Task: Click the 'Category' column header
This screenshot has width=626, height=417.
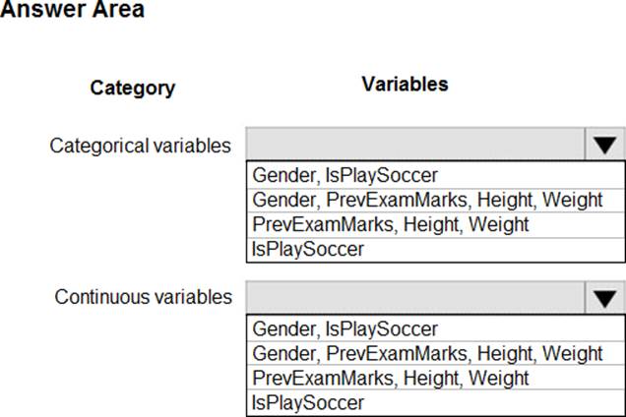Action: [132, 88]
